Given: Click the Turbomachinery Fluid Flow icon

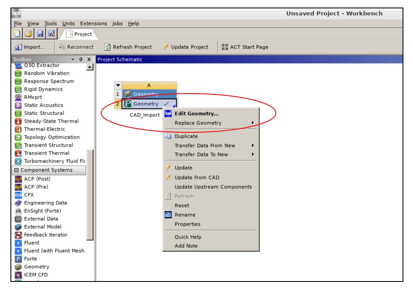Looking at the screenshot, I should coord(18,161).
